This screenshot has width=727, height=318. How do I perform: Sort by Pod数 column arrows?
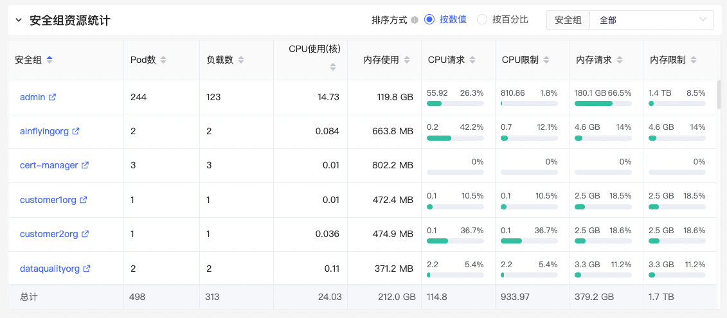(163, 60)
